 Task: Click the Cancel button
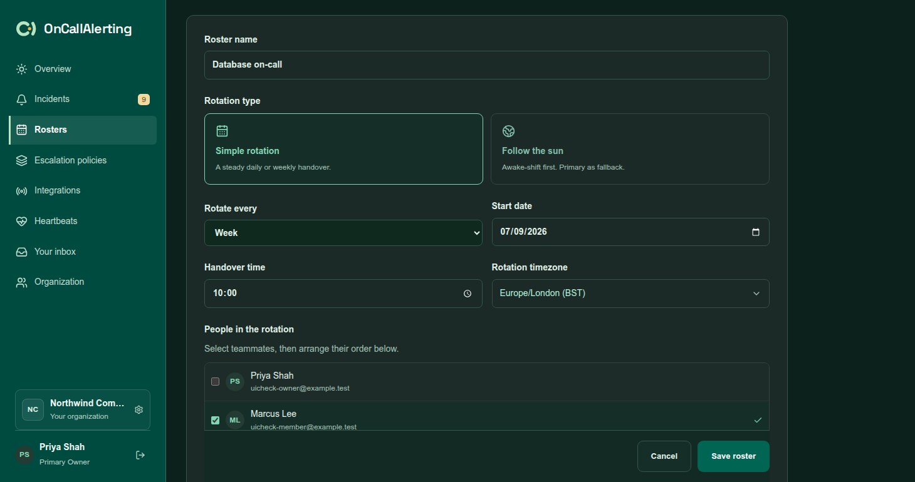(664, 456)
